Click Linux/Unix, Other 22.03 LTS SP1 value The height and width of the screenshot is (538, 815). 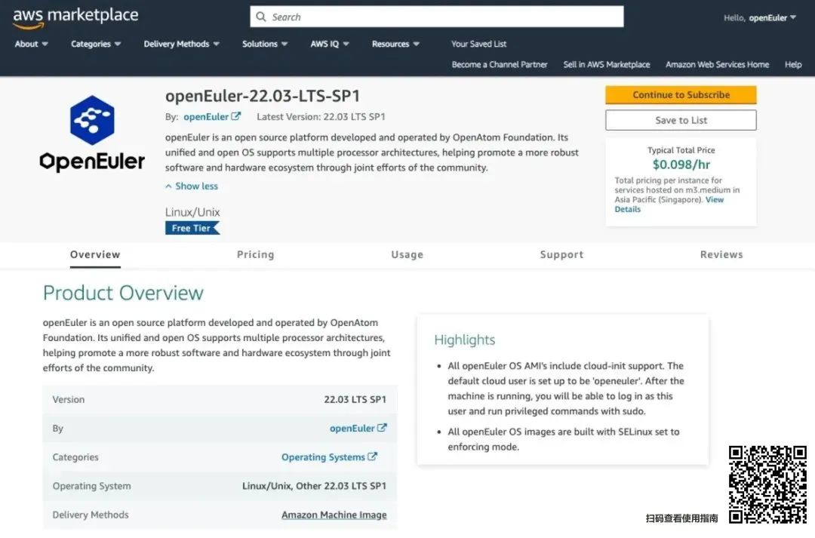[314, 485]
